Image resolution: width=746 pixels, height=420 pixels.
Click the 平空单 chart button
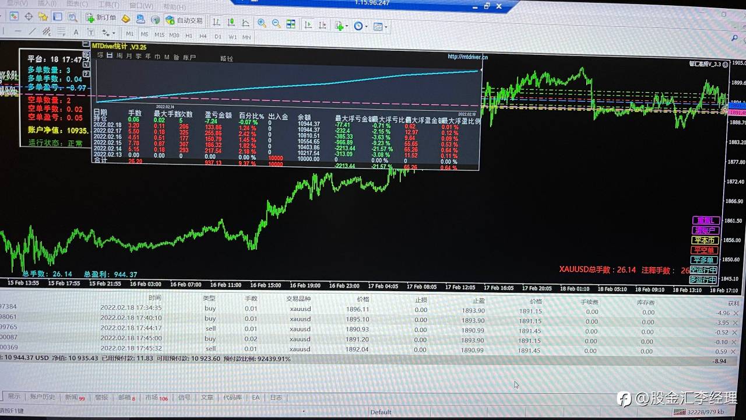click(703, 250)
